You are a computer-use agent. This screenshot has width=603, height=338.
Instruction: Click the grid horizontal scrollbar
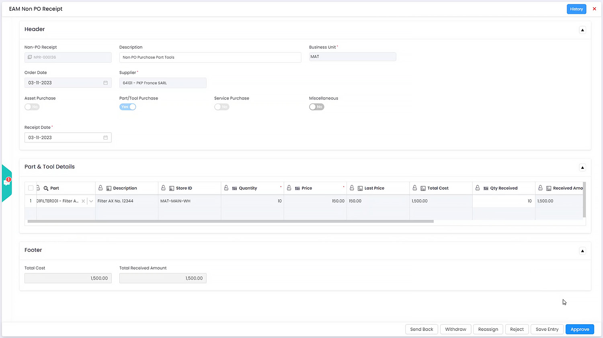click(x=230, y=221)
